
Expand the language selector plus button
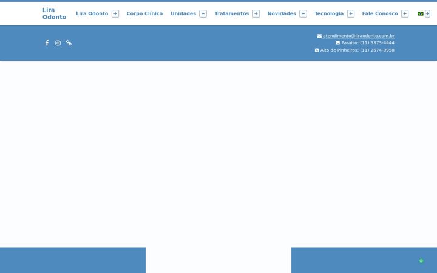coord(427,13)
